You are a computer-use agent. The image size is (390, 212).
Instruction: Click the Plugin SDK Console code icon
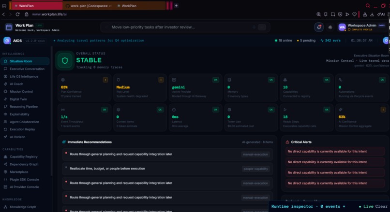pyautogui.click(x=5, y=180)
